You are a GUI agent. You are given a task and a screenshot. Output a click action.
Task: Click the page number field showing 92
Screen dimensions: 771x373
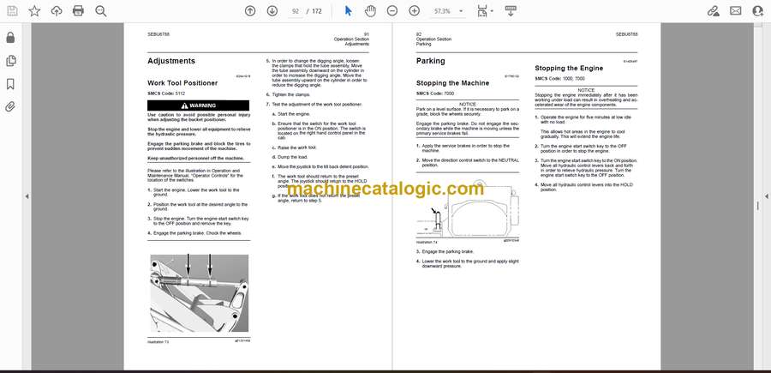(296, 11)
